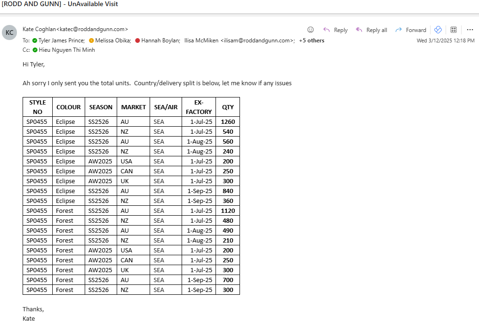Click UK market cell in Forest row
The image size is (479, 324).
coord(133,270)
